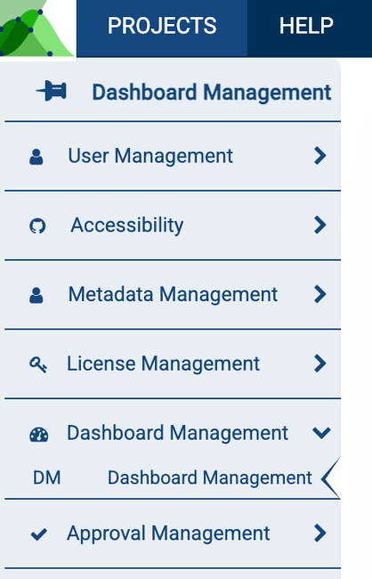Click the GitHub icon beside Accessibility
Viewport: 372px width, 579px height.
coord(37,225)
